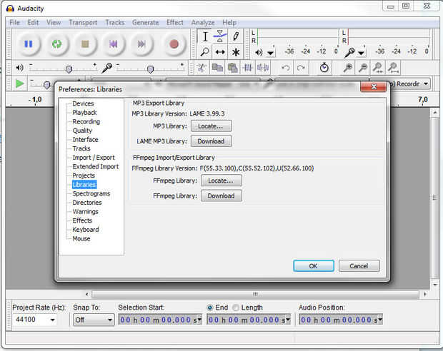Image resolution: width=443 pixels, height=351 pixels.
Task: Select the Envelope tool
Action: tap(220, 36)
